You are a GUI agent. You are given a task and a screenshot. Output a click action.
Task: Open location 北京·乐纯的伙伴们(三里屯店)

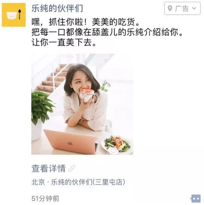78,182
